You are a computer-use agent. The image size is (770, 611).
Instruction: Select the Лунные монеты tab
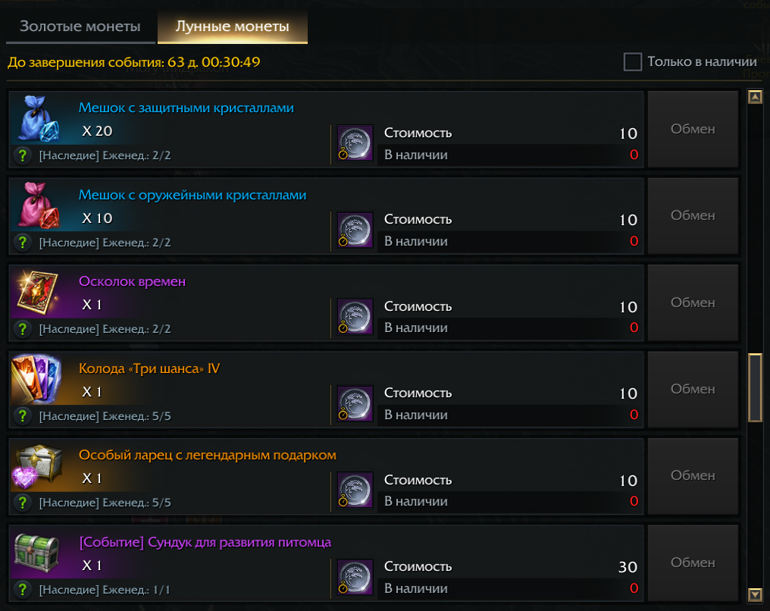[232, 27]
